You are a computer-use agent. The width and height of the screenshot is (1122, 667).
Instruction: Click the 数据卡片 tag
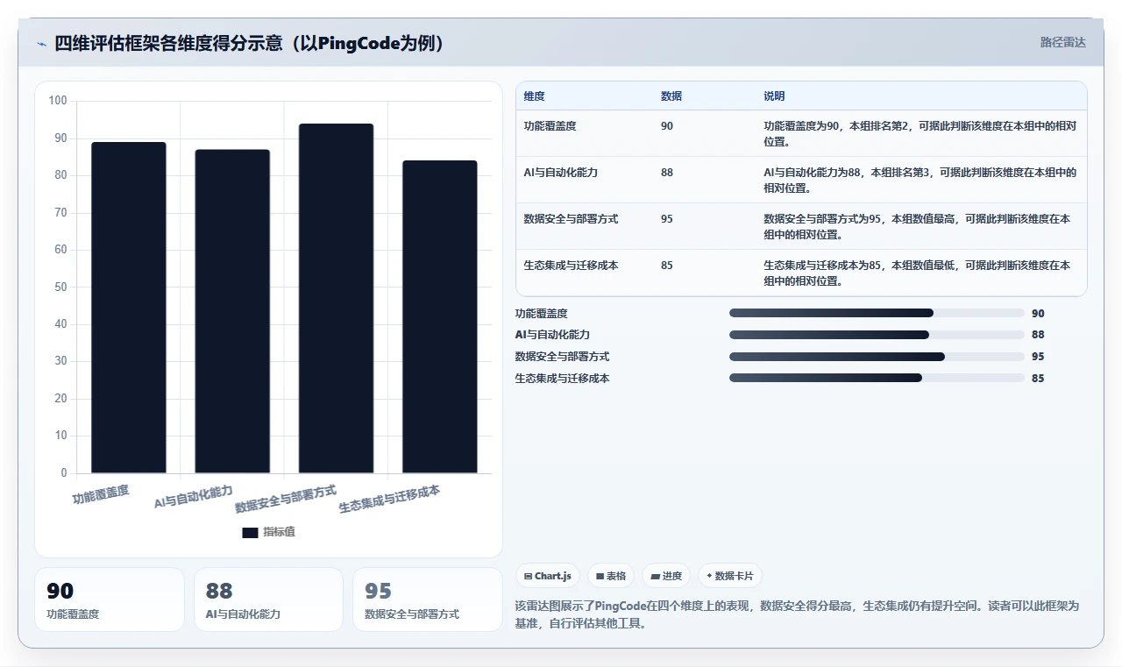point(730,576)
